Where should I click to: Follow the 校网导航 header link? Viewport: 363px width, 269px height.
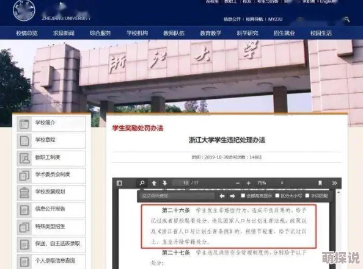pyautogui.click(x=254, y=19)
